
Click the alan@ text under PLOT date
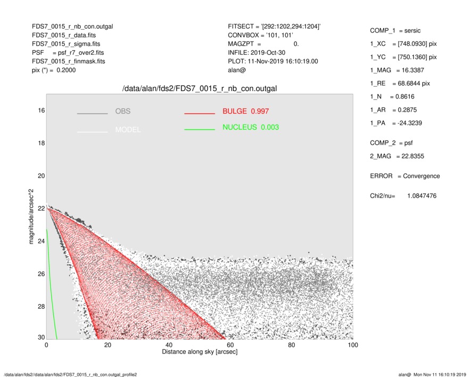pyautogui.click(x=237, y=70)
